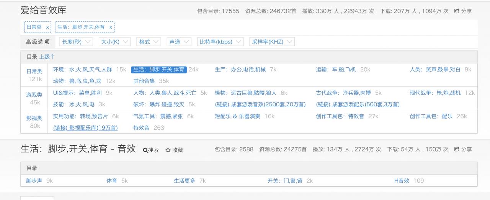Image resolution: width=490 pixels, height=200 pixels.
Task: Open 技能: 冰,火,风,电
Action: point(73,104)
